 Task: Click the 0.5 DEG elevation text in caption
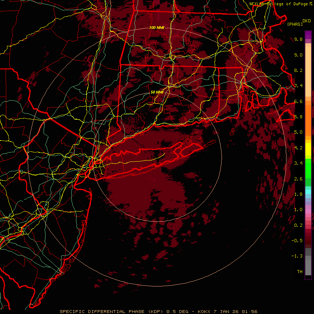pyautogui.click(x=178, y=312)
